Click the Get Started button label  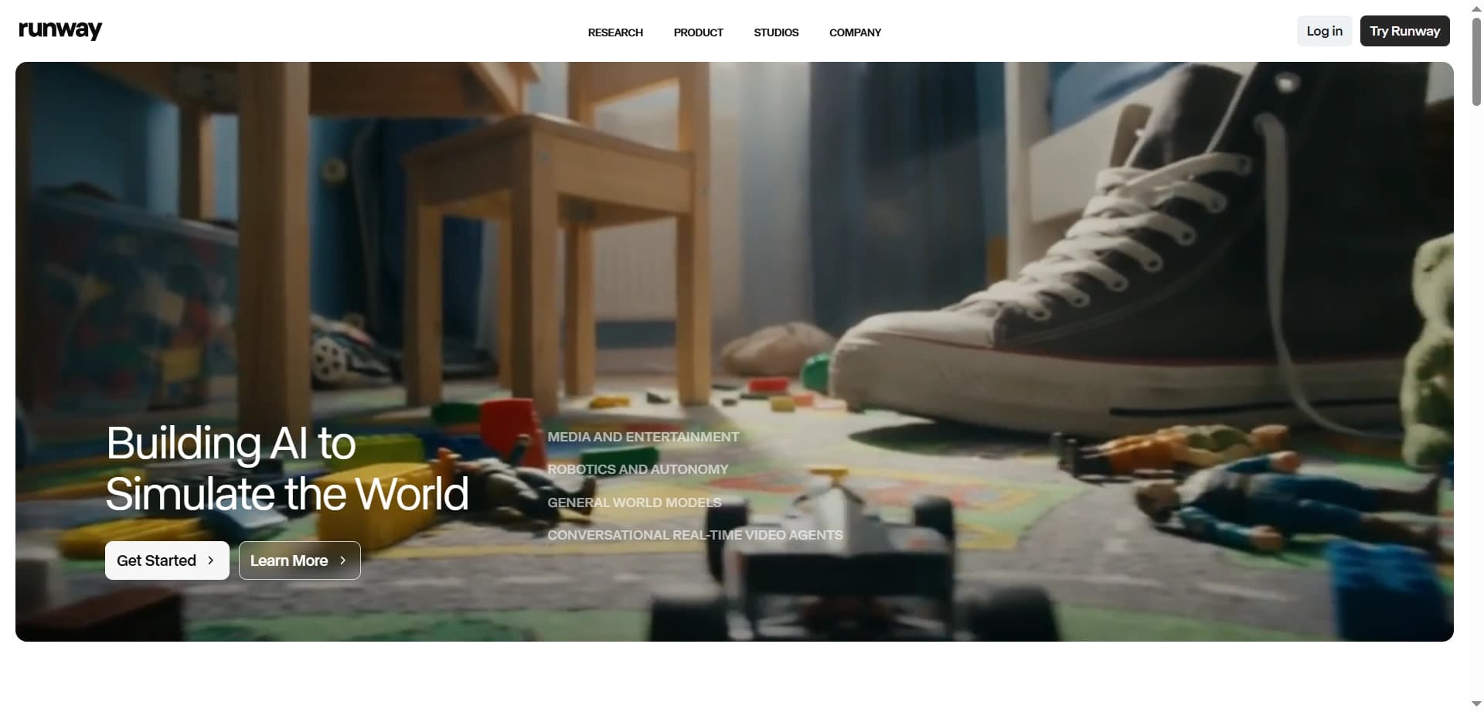pyautogui.click(x=156, y=560)
